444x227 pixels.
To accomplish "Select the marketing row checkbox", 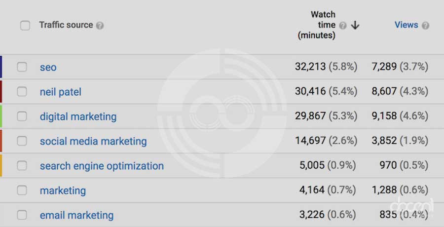I will [x=22, y=190].
